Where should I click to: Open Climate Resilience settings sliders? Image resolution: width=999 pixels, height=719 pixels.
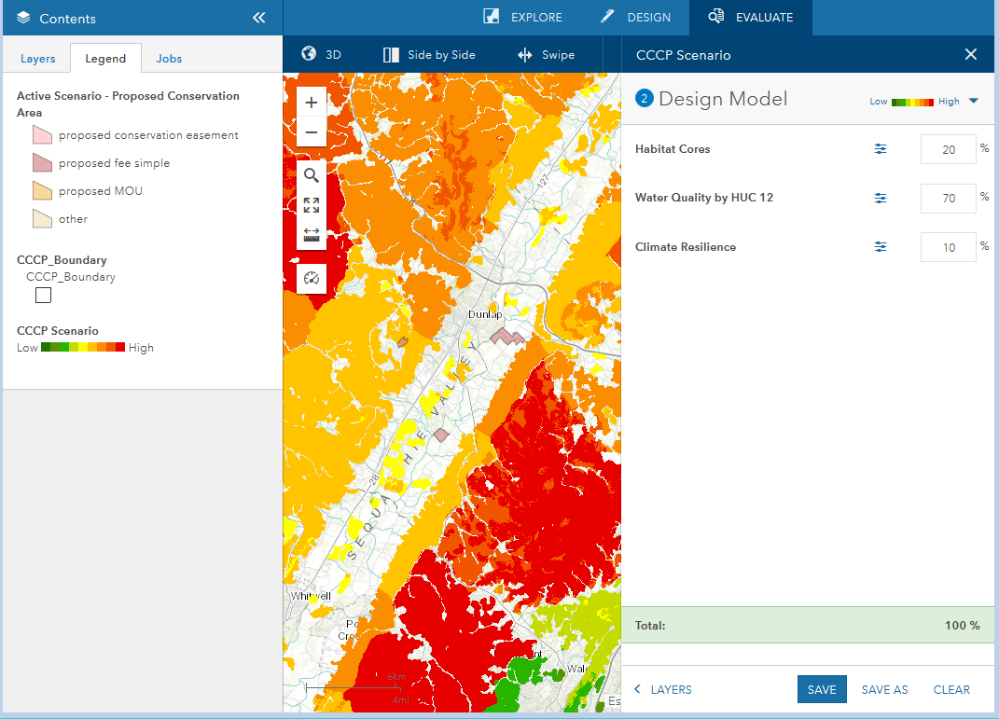(x=881, y=247)
